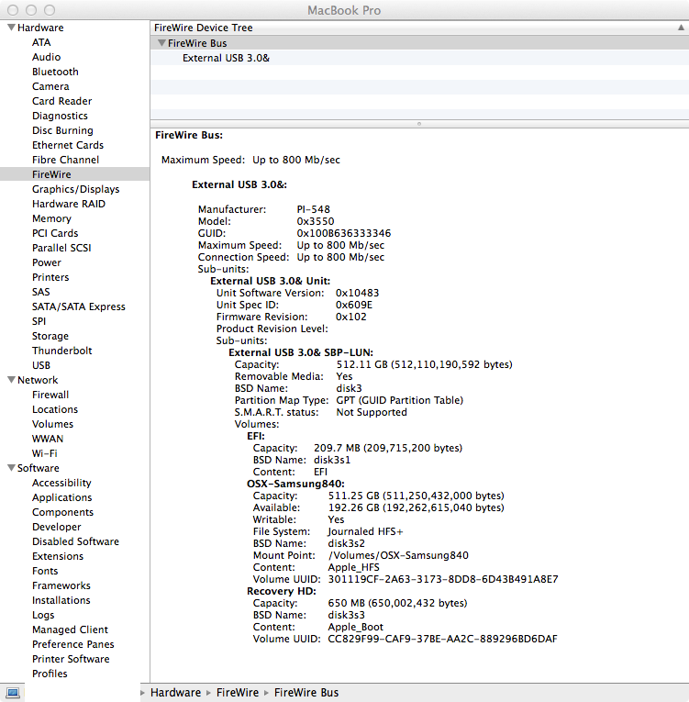
Task: Open Logs section
Action: [43, 615]
